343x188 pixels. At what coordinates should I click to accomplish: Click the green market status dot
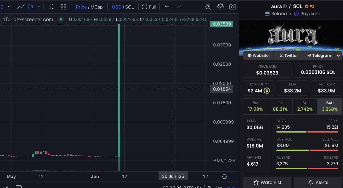(x=61, y=19)
